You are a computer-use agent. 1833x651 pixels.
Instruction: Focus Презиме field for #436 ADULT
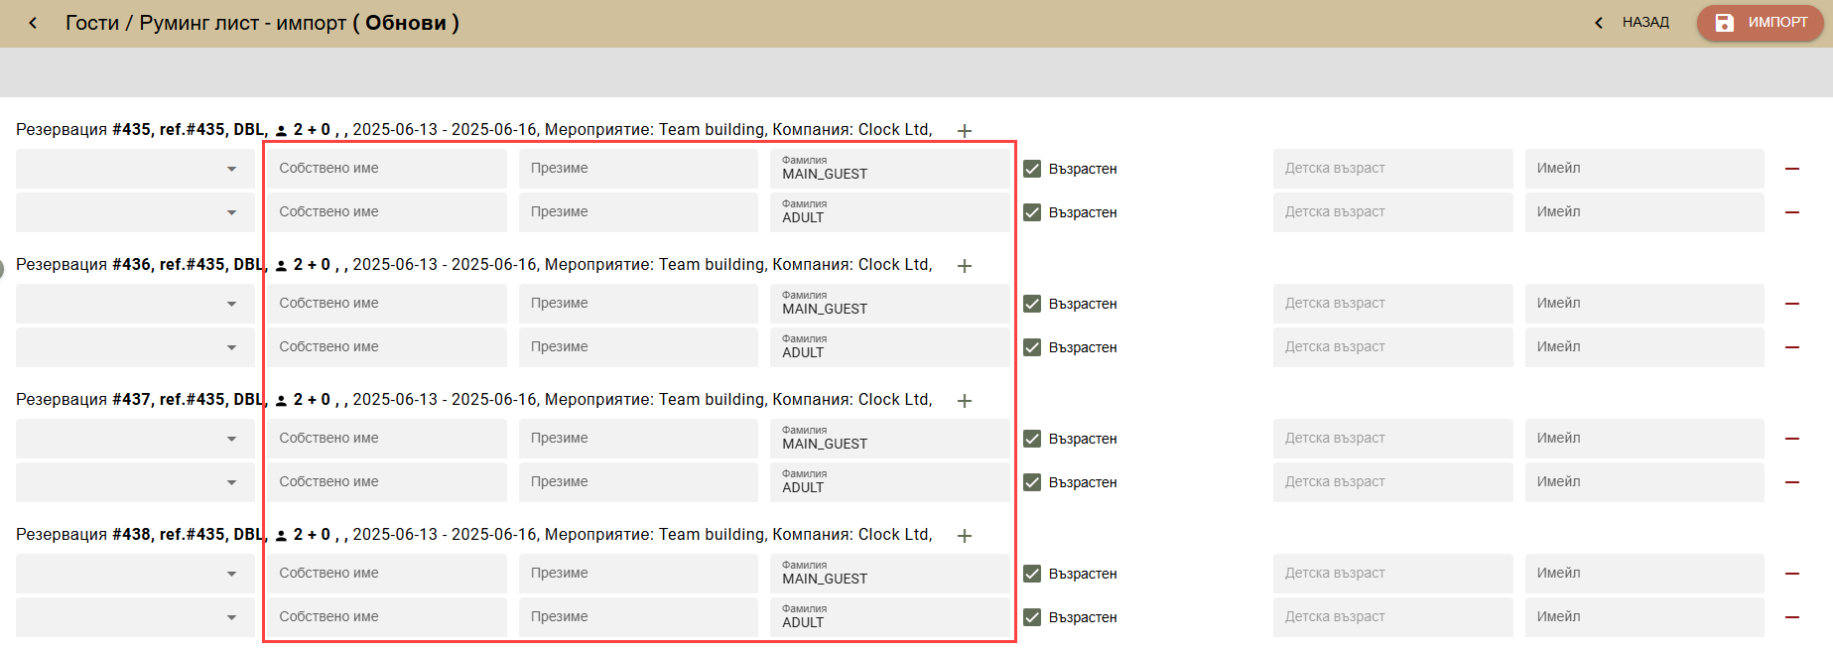(x=638, y=347)
